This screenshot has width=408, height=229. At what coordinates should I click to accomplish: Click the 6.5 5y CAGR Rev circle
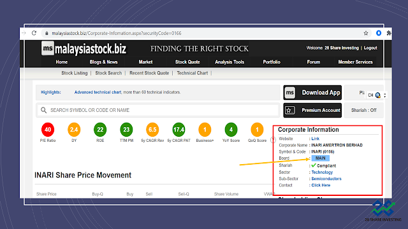152,130
